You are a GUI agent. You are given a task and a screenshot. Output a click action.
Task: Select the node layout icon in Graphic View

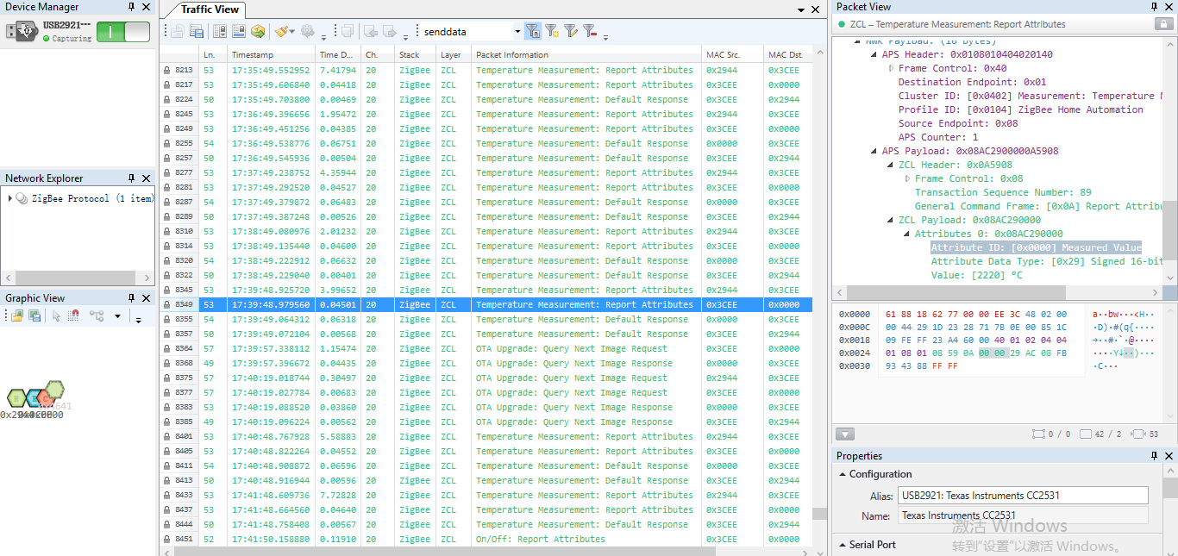(x=97, y=315)
